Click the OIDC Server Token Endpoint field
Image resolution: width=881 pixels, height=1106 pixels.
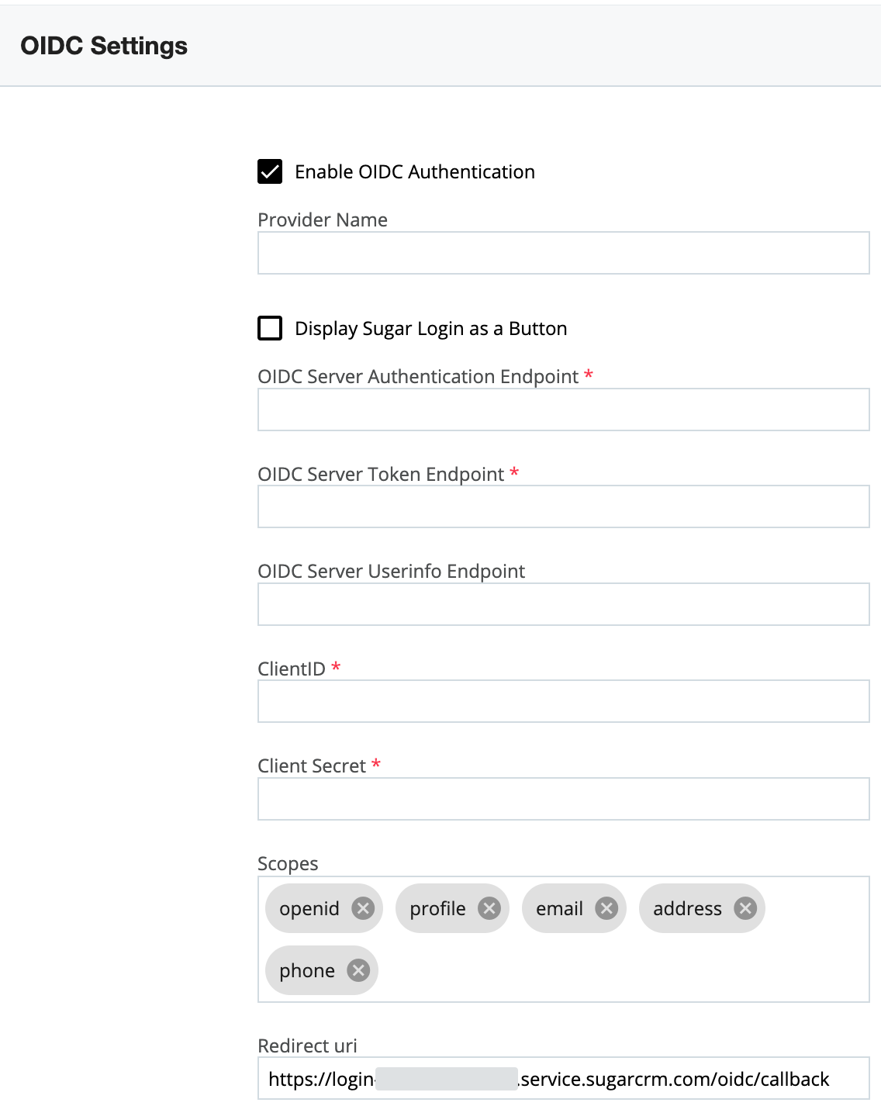pos(563,506)
